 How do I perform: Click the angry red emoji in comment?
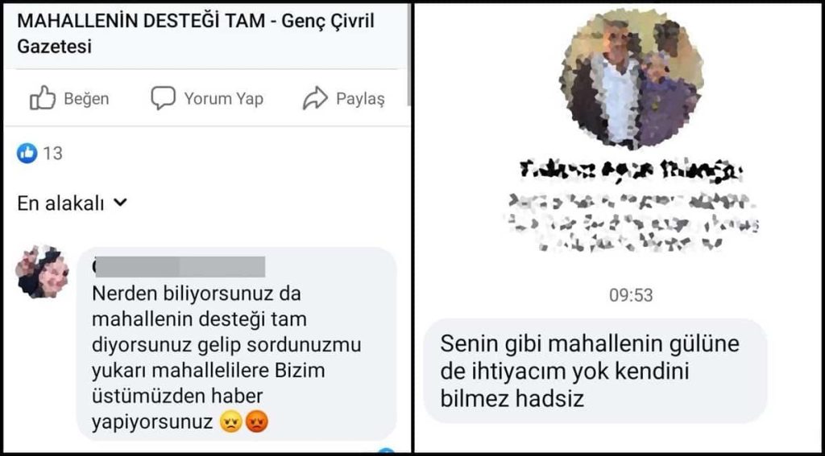click(x=257, y=421)
